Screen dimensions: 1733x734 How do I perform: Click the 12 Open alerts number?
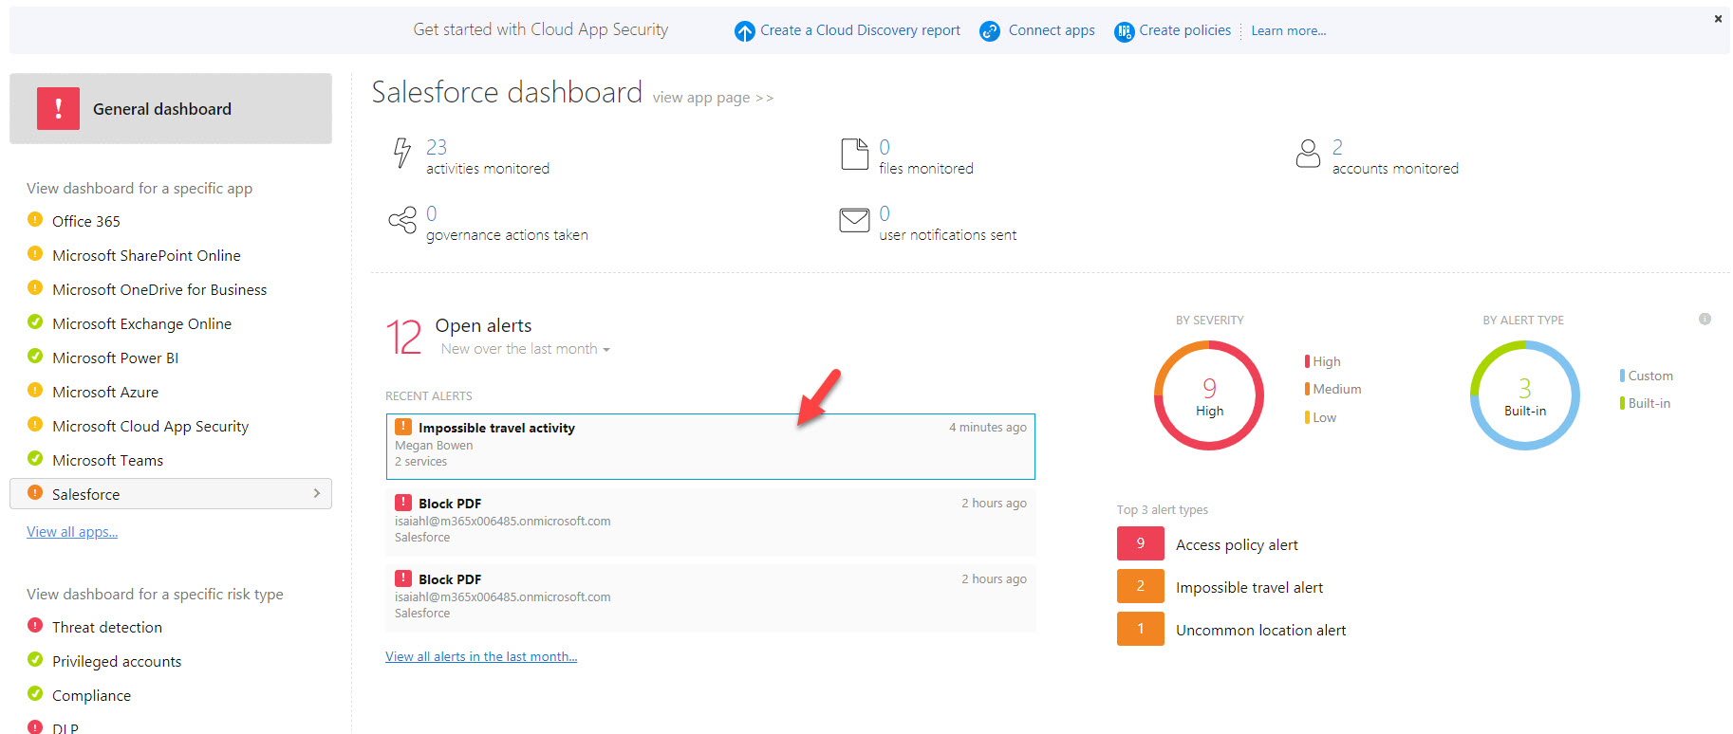(x=403, y=337)
